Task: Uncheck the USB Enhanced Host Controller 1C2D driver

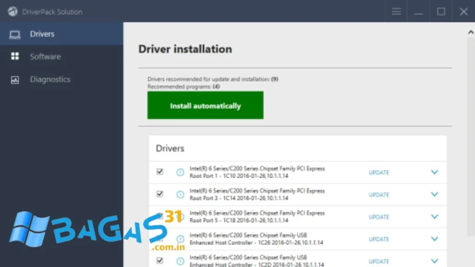Action: [x=160, y=261]
